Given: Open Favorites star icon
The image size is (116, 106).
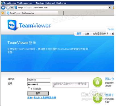Looking at the screenshot, I should (x=3, y=13).
